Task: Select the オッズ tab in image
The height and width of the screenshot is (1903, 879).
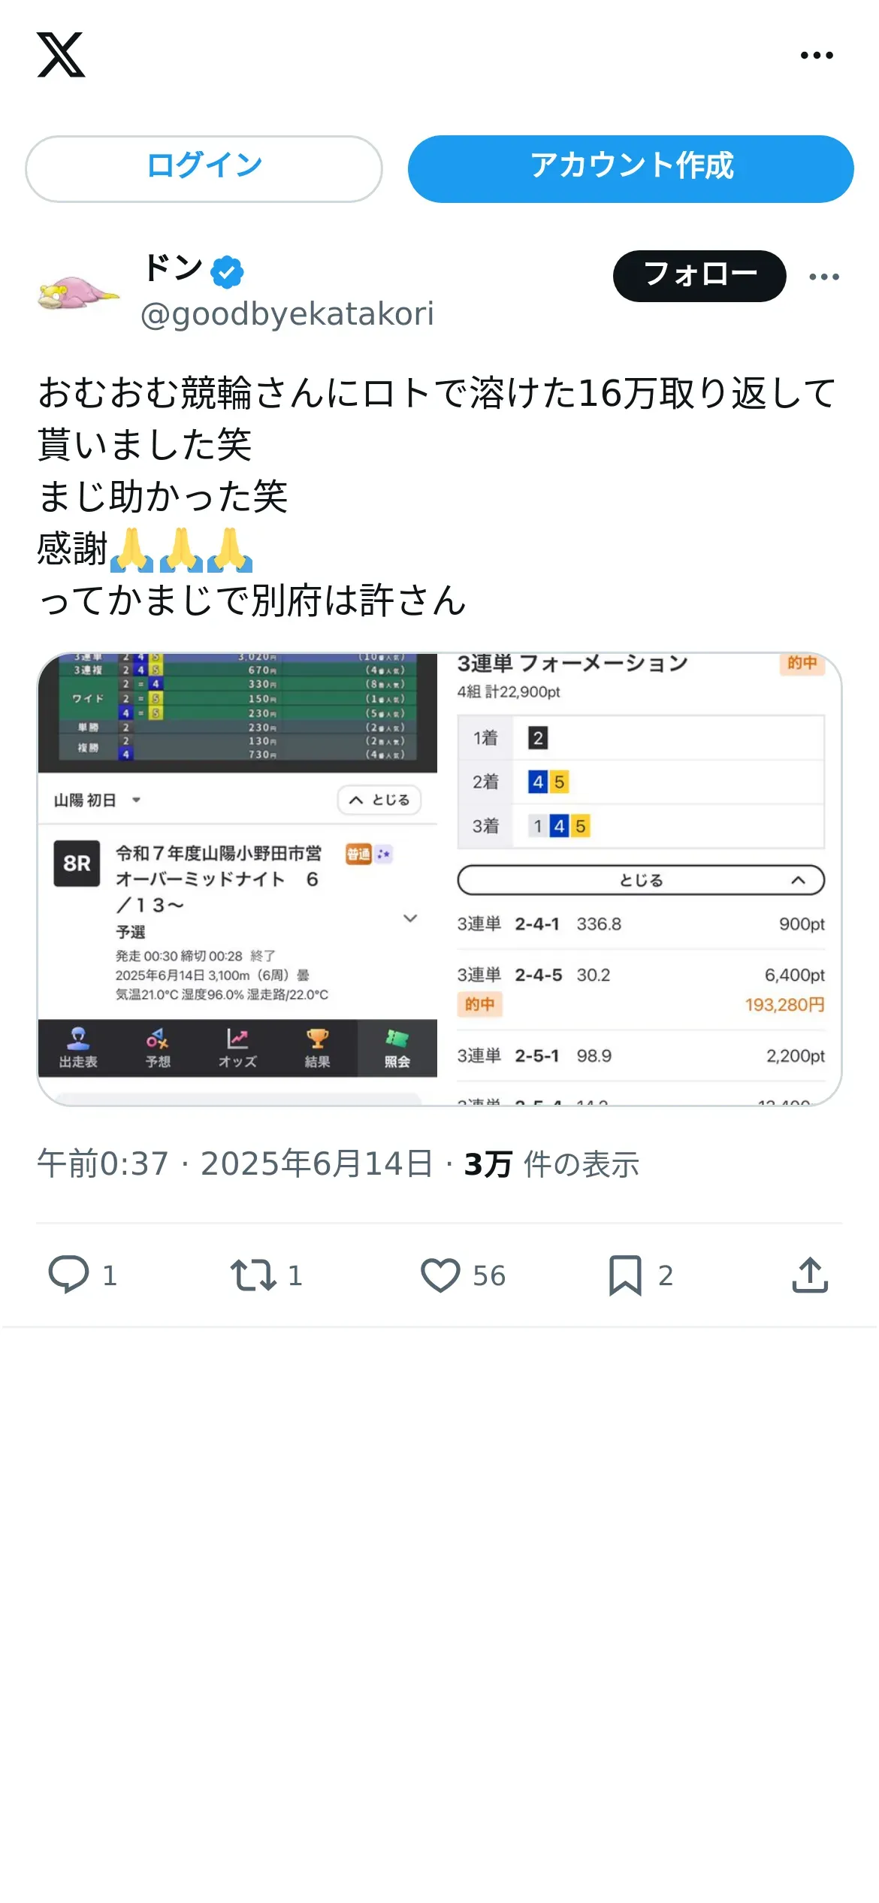Action: click(x=237, y=1048)
